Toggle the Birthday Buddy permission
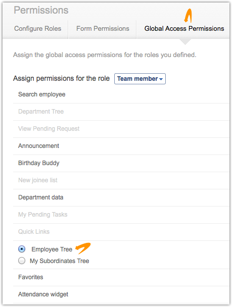 pos(121,163)
